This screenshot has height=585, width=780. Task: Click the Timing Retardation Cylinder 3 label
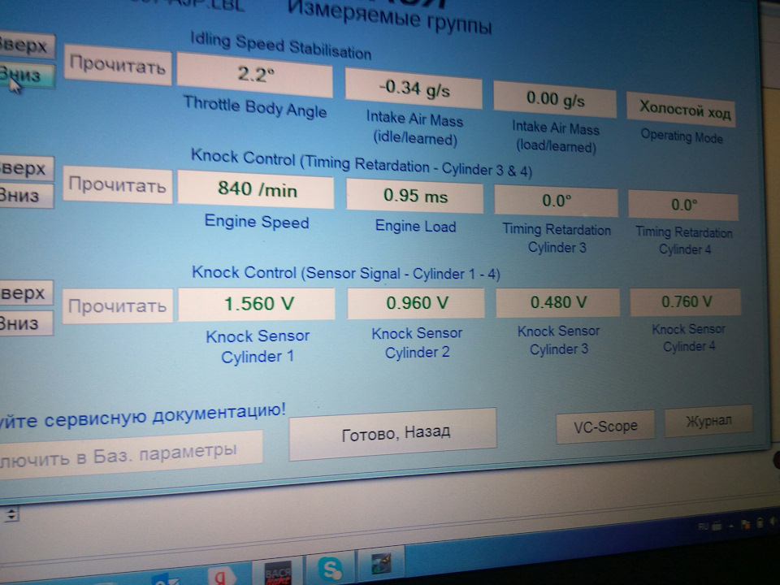coord(557,238)
